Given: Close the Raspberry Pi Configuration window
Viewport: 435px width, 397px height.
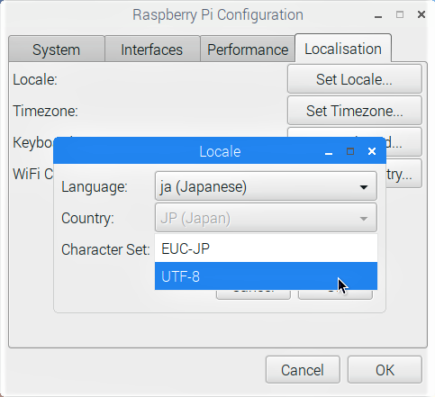Looking at the screenshot, I should click(421, 14).
